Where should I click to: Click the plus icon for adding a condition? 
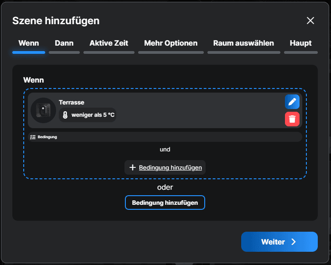click(x=133, y=167)
